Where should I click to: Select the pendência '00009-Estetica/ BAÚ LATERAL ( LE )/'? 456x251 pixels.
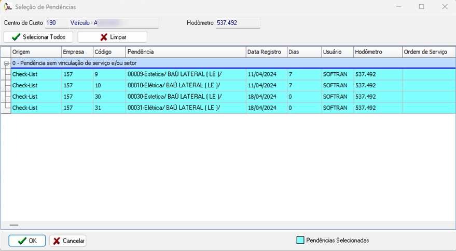[186, 74]
